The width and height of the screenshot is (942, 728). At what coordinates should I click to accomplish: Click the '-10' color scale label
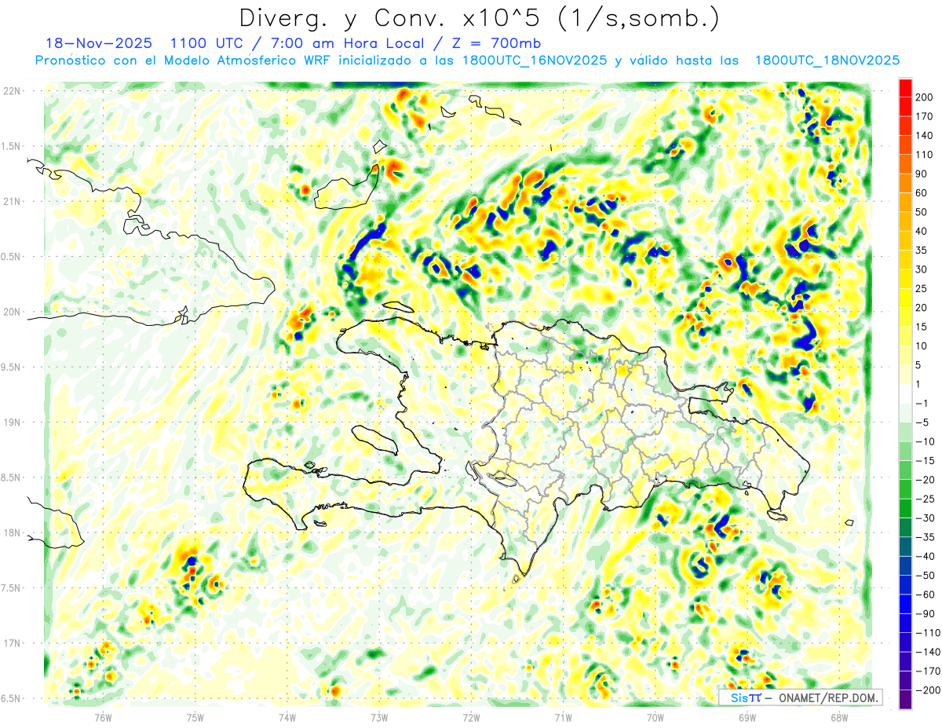pyautogui.click(x=926, y=441)
